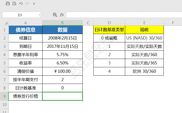Open Insert Function via the fx icon

coord(62,15)
